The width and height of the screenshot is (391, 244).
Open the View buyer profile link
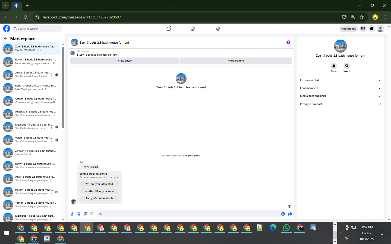click(x=191, y=156)
